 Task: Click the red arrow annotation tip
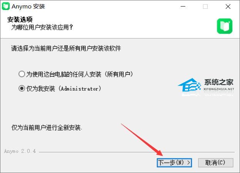coord(161,155)
